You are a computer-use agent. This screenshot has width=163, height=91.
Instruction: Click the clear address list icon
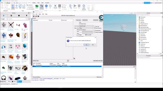click(x=68, y=61)
